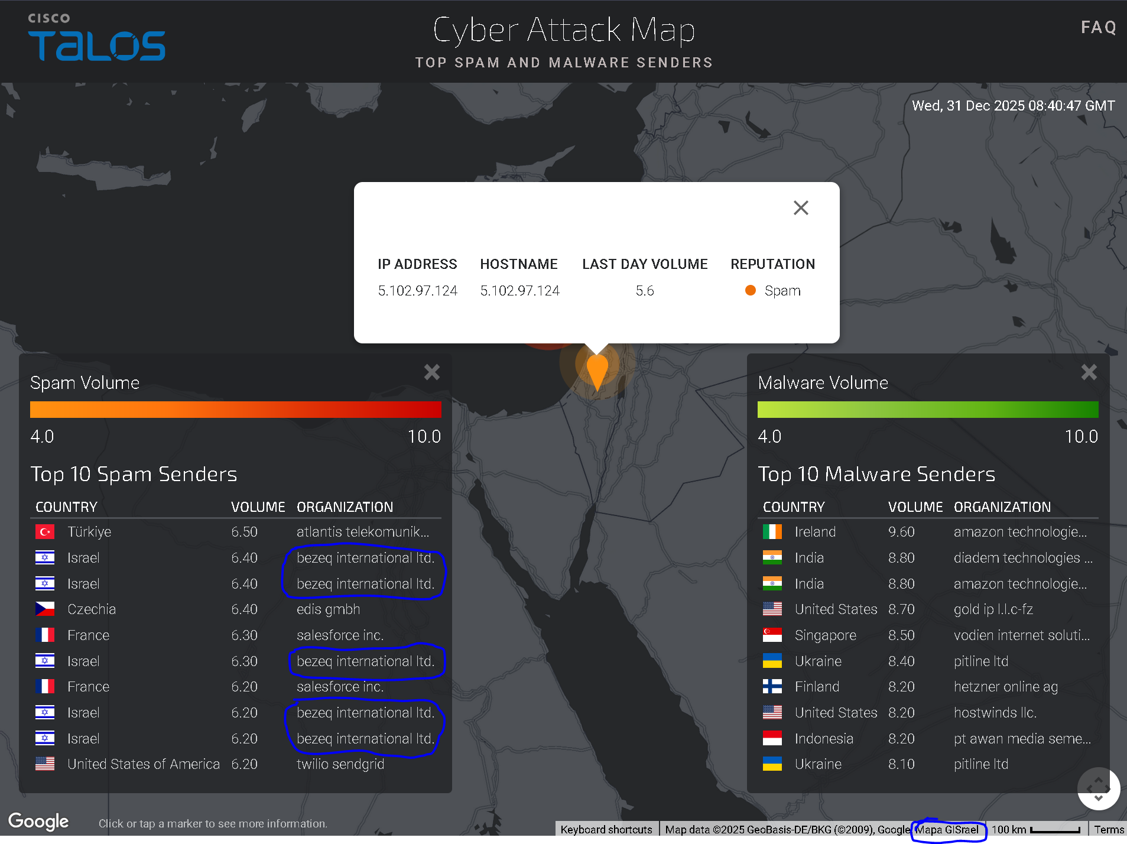The width and height of the screenshot is (1127, 844).
Task: Select the diadem technologies organization cell
Action: tap(1023, 558)
